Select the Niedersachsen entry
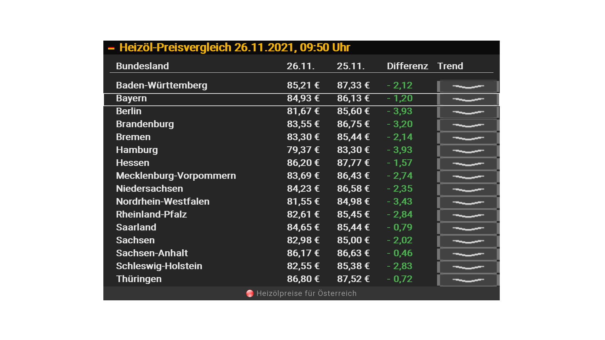 click(149, 189)
